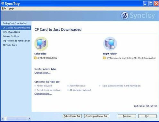Viewport: 159px width, 122px height.
Task: Click the folder icon beside E:\DCIM\100NIKON
Action: pyautogui.click(x=36, y=58)
